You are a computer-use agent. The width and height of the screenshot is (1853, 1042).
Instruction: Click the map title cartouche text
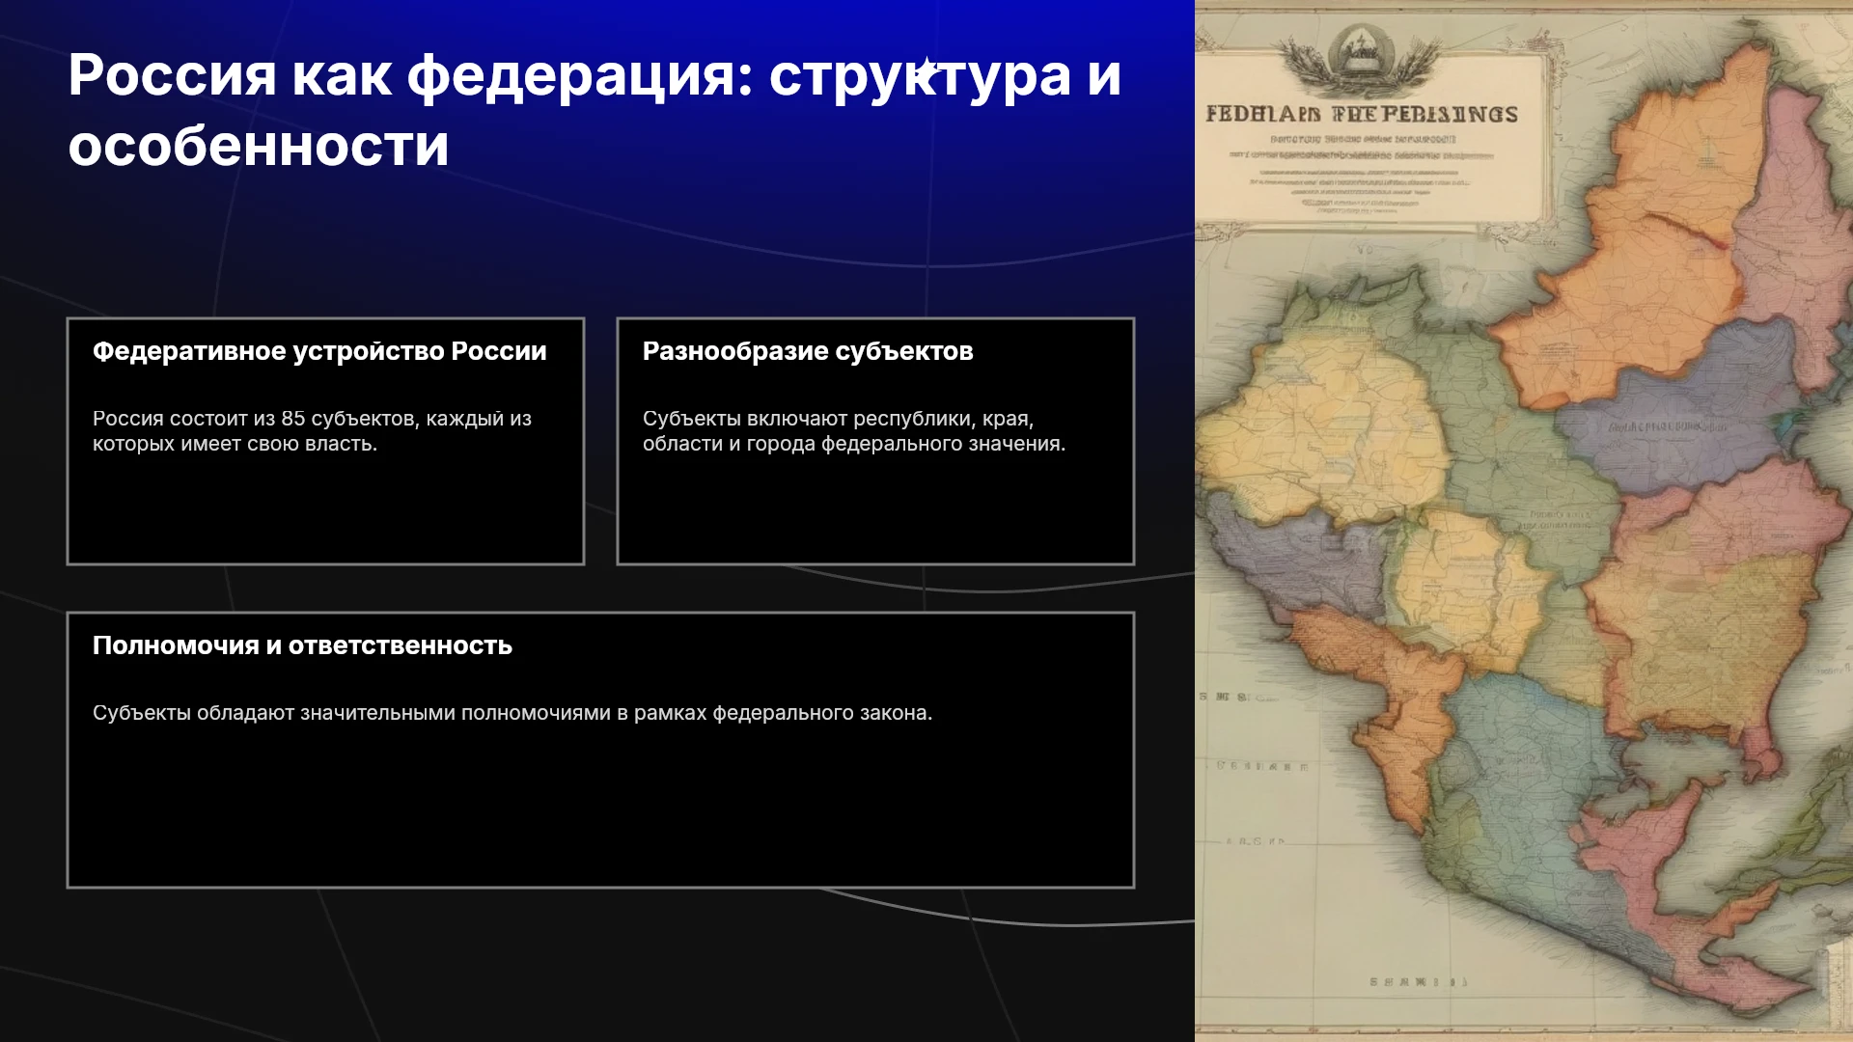pyautogui.click(x=1362, y=114)
